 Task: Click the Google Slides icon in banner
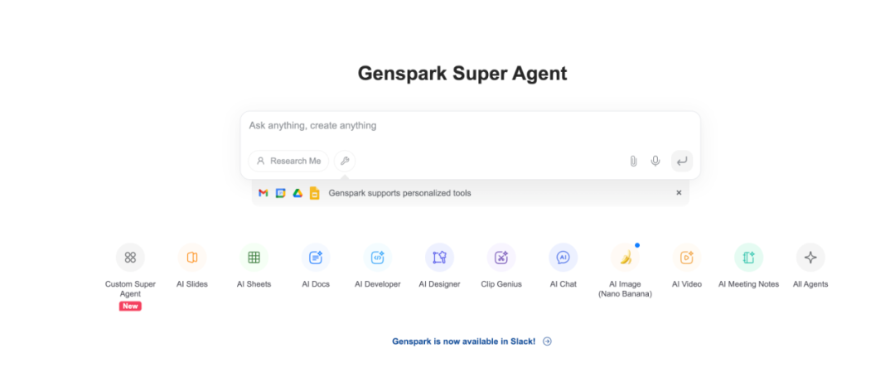[x=314, y=193]
